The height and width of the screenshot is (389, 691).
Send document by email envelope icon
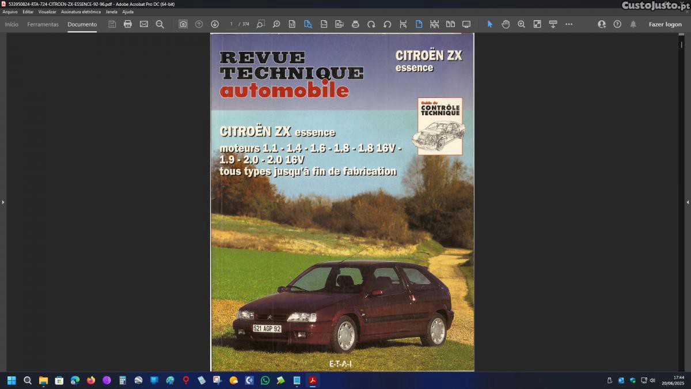pos(144,24)
